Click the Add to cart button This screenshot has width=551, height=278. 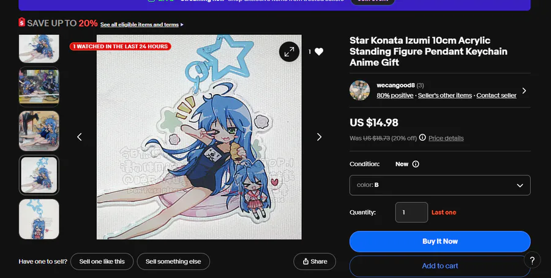[x=440, y=266]
